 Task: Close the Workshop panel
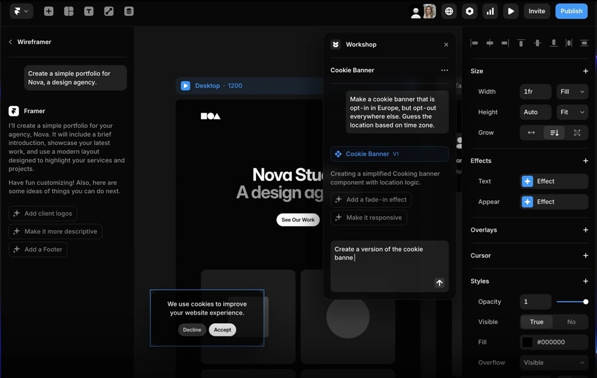coord(446,45)
